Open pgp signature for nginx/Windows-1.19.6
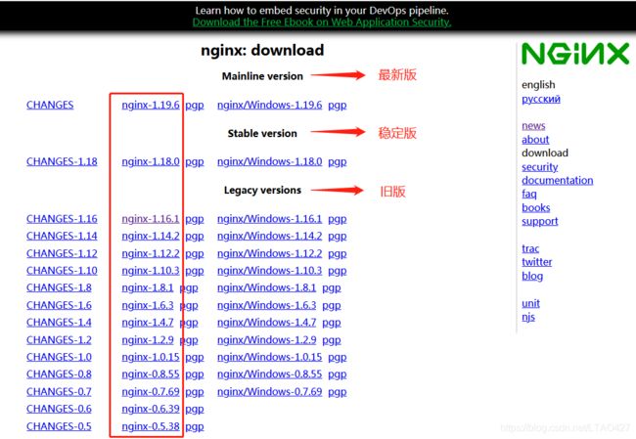Viewport: 636px width, 439px height. [338, 106]
